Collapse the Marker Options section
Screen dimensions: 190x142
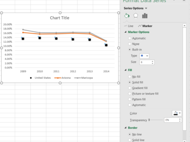click(x=126, y=32)
